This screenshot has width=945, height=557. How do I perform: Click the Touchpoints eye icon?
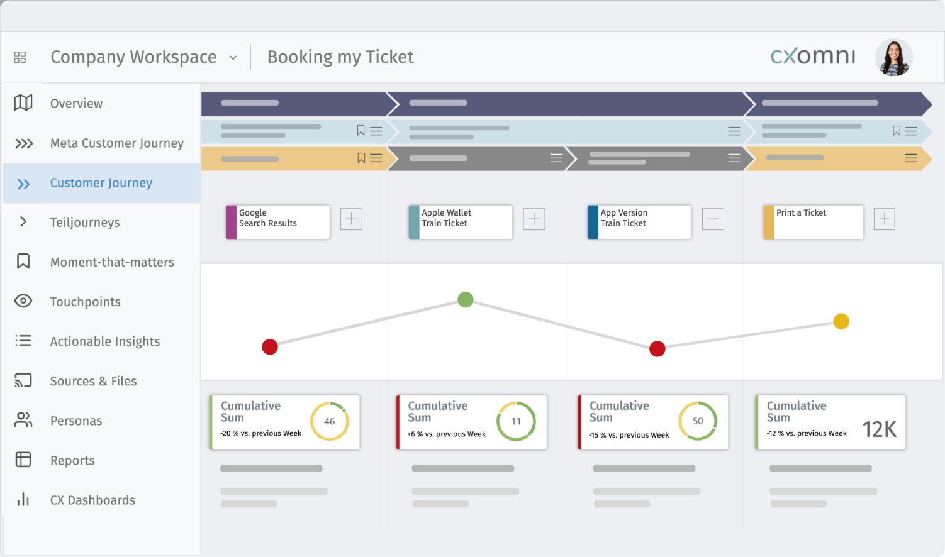23,301
